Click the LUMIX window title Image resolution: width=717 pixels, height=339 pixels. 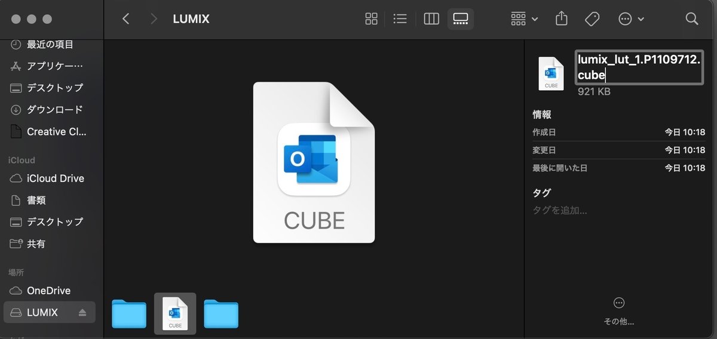(191, 19)
